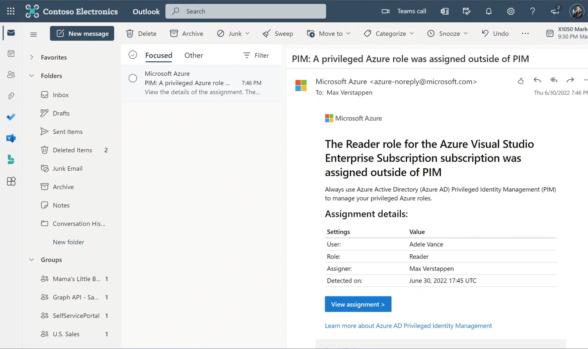Open Learn more about Azure AD PIM link

click(x=408, y=326)
